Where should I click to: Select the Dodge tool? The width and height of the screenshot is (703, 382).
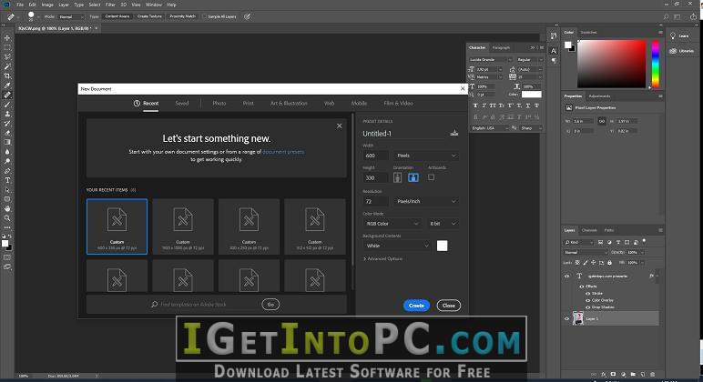7,161
